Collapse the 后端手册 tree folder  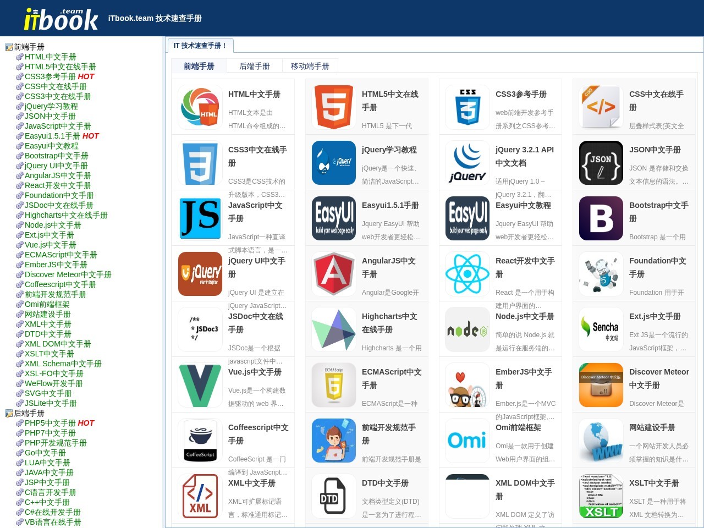pos(9,414)
